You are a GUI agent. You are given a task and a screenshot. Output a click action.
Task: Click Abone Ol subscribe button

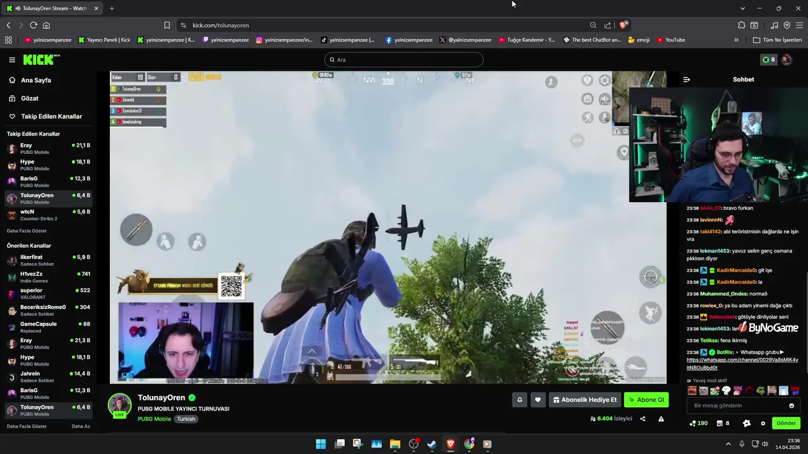click(x=646, y=400)
